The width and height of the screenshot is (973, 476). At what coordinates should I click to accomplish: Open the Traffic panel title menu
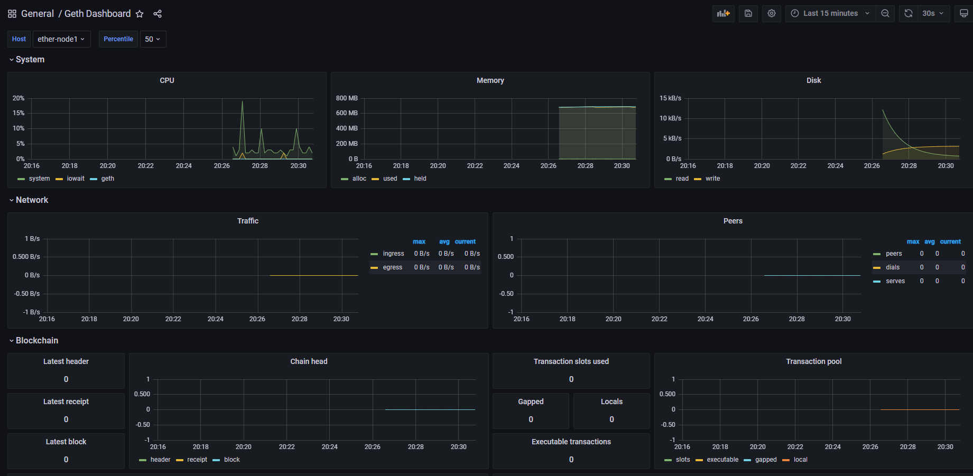248,221
